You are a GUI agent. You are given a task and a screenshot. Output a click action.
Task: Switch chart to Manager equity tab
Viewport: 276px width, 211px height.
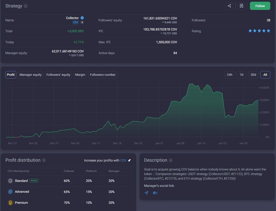point(30,75)
